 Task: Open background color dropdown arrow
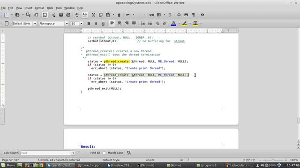click(201, 23)
